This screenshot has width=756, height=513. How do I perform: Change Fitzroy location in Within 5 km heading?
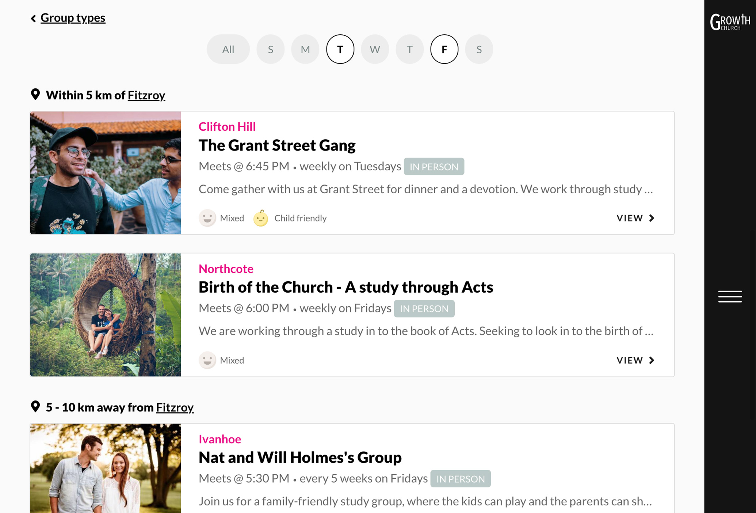click(146, 95)
